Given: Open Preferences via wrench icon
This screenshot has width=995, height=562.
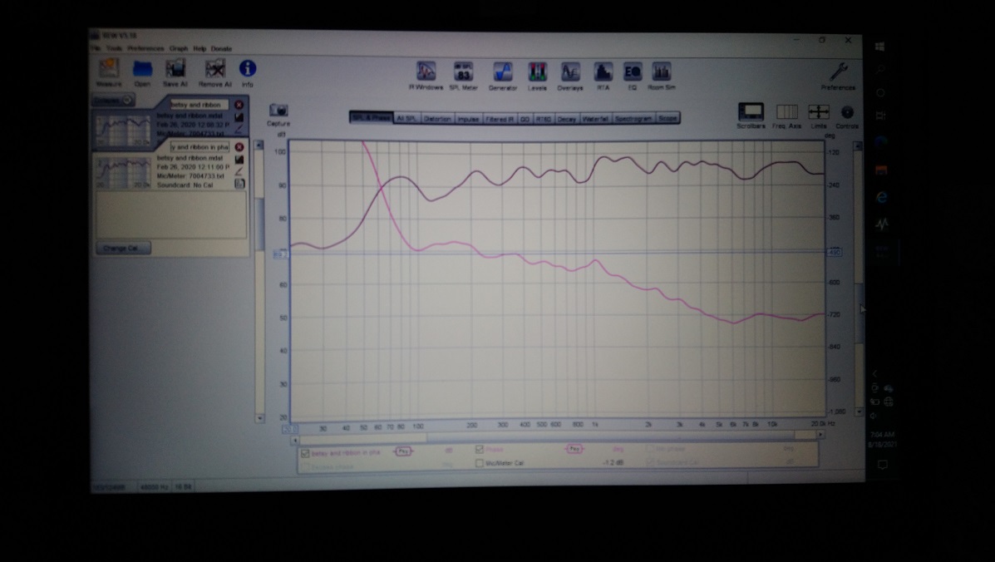Looking at the screenshot, I should (x=838, y=76).
